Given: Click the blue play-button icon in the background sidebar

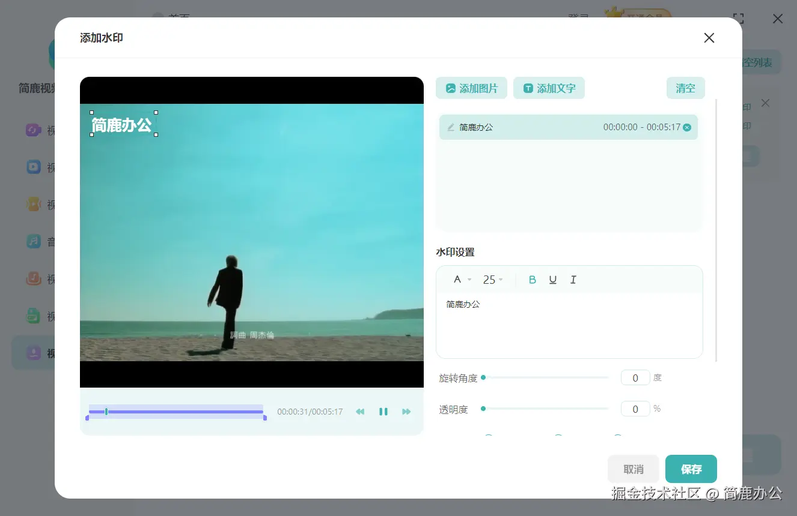Looking at the screenshot, I should pyautogui.click(x=34, y=167).
